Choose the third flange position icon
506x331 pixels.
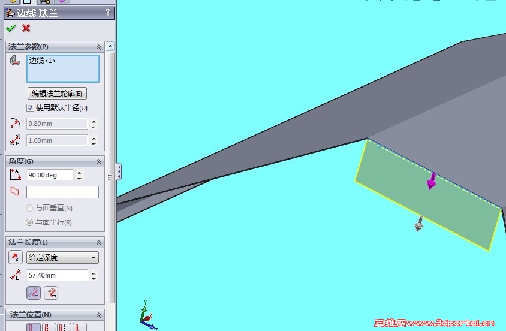[x=64, y=327]
